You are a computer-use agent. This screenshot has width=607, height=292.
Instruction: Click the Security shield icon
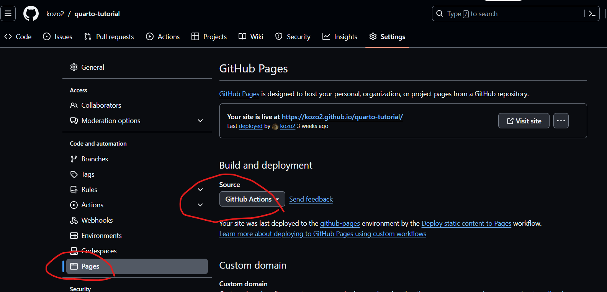[279, 36]
